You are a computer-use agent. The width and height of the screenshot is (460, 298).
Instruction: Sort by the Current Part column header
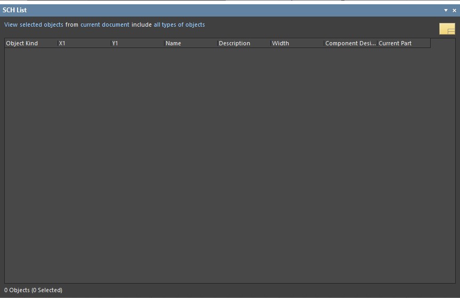(x=404, y=43)
